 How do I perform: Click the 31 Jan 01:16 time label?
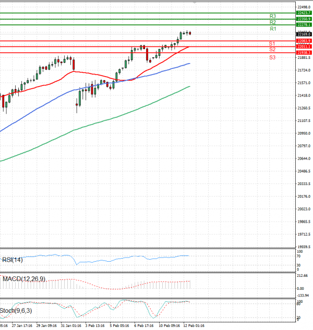click(x=71, y=326)
